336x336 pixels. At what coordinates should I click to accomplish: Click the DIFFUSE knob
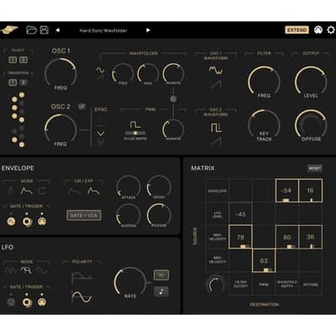point(311,125)
